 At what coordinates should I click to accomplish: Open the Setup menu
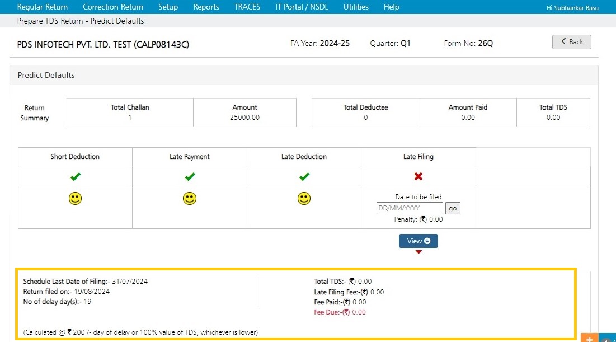coord(168,7)
